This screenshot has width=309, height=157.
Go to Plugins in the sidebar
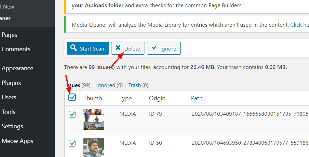tap(11, 83)
